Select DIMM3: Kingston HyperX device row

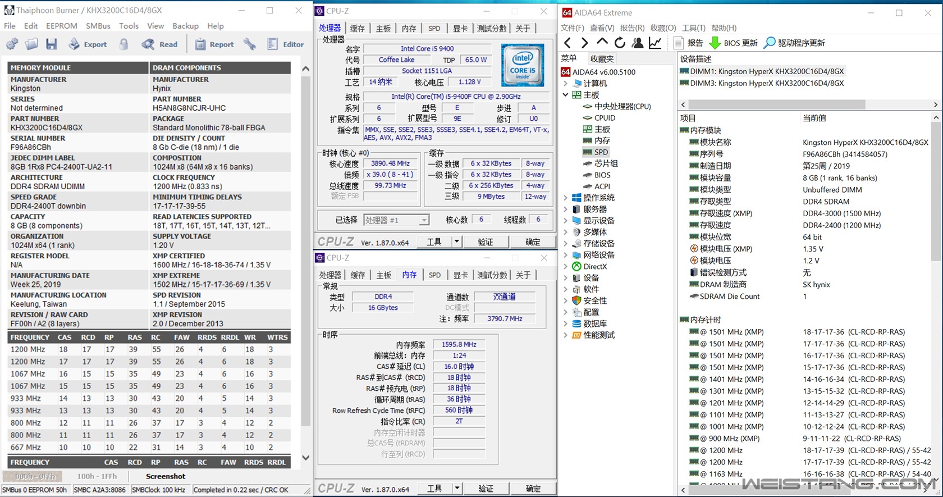(x=762, y=83)
